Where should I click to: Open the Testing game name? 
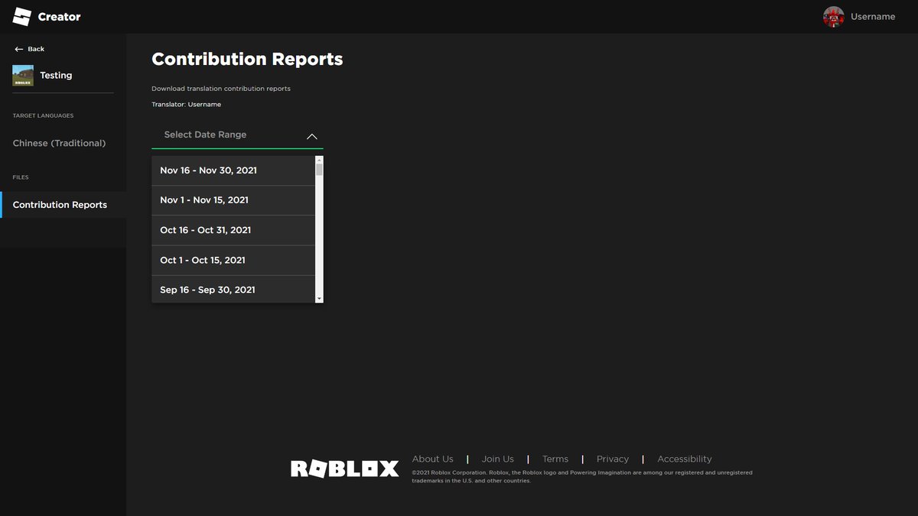56,76
